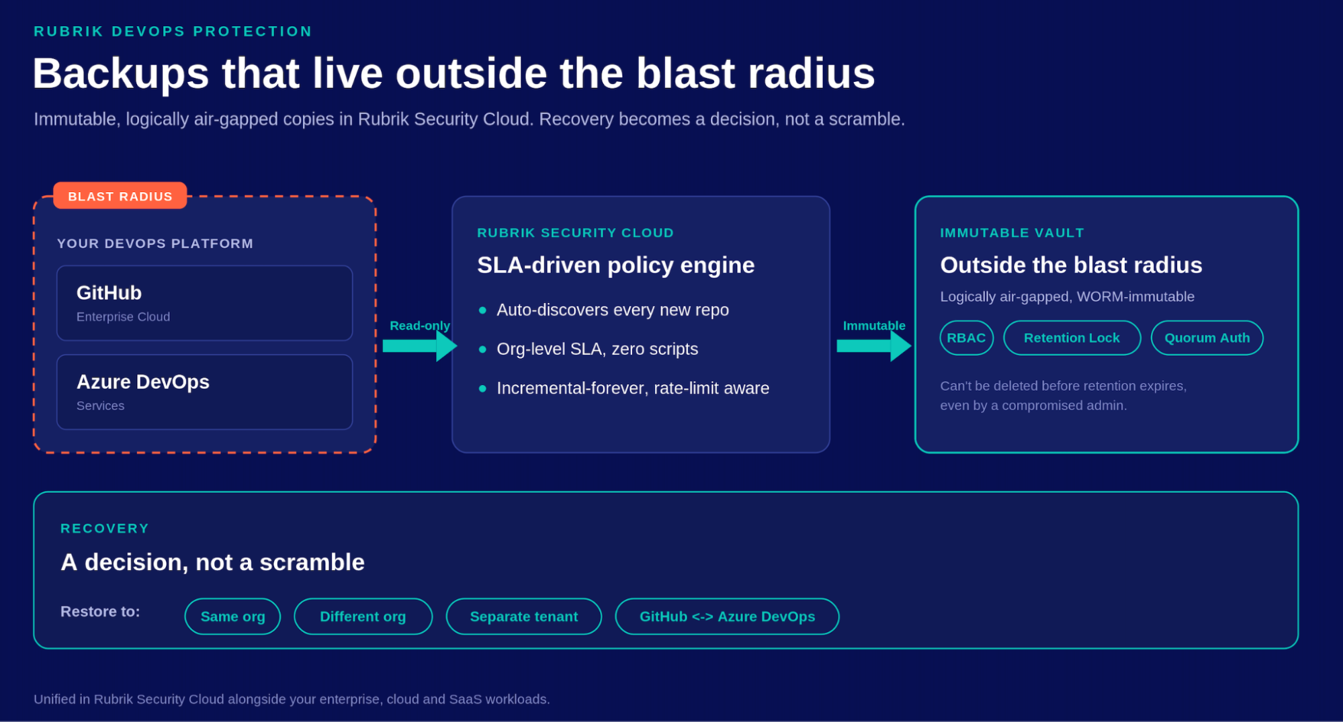The height and width of the screenshot is (722, 1343).
Task: Click the 'YOUR DEVOPS PLATFORM' label
Action: [x=155, y=244]
